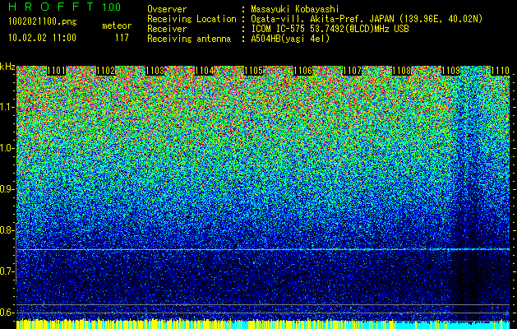517x329 pixels.
Task: Click the 1107 time marker
Action: pyautogui.click(x=352, y=71)
